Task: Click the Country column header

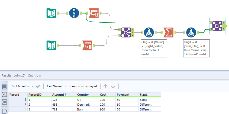Action: [88, 95]
